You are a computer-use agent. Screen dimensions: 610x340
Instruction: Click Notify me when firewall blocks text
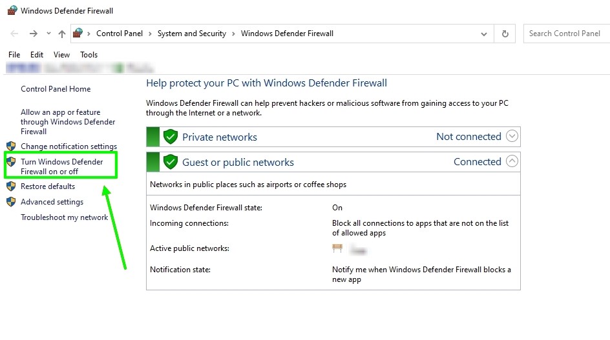tap(421, 274)
